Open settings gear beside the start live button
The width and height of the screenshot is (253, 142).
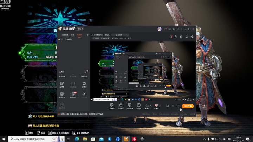178,106
